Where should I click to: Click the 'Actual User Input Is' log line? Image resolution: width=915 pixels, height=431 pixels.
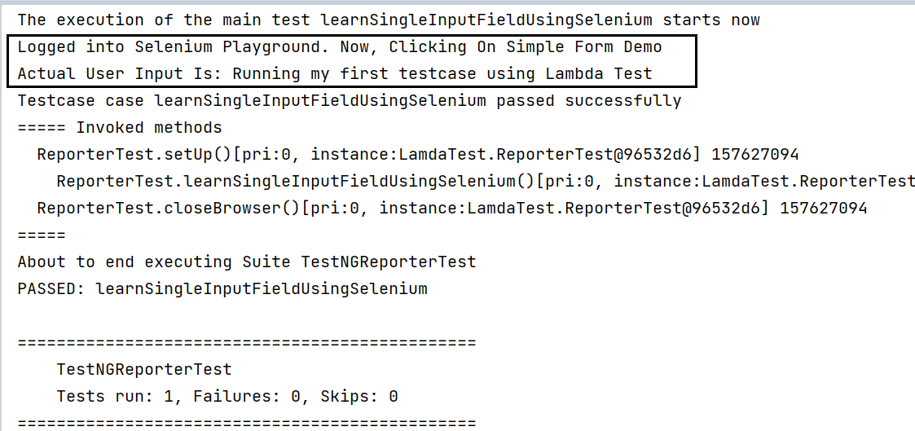pos(335,74)
